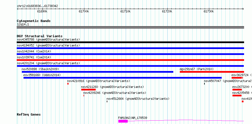Click the 61710k ruler tick label

(125, 11)
